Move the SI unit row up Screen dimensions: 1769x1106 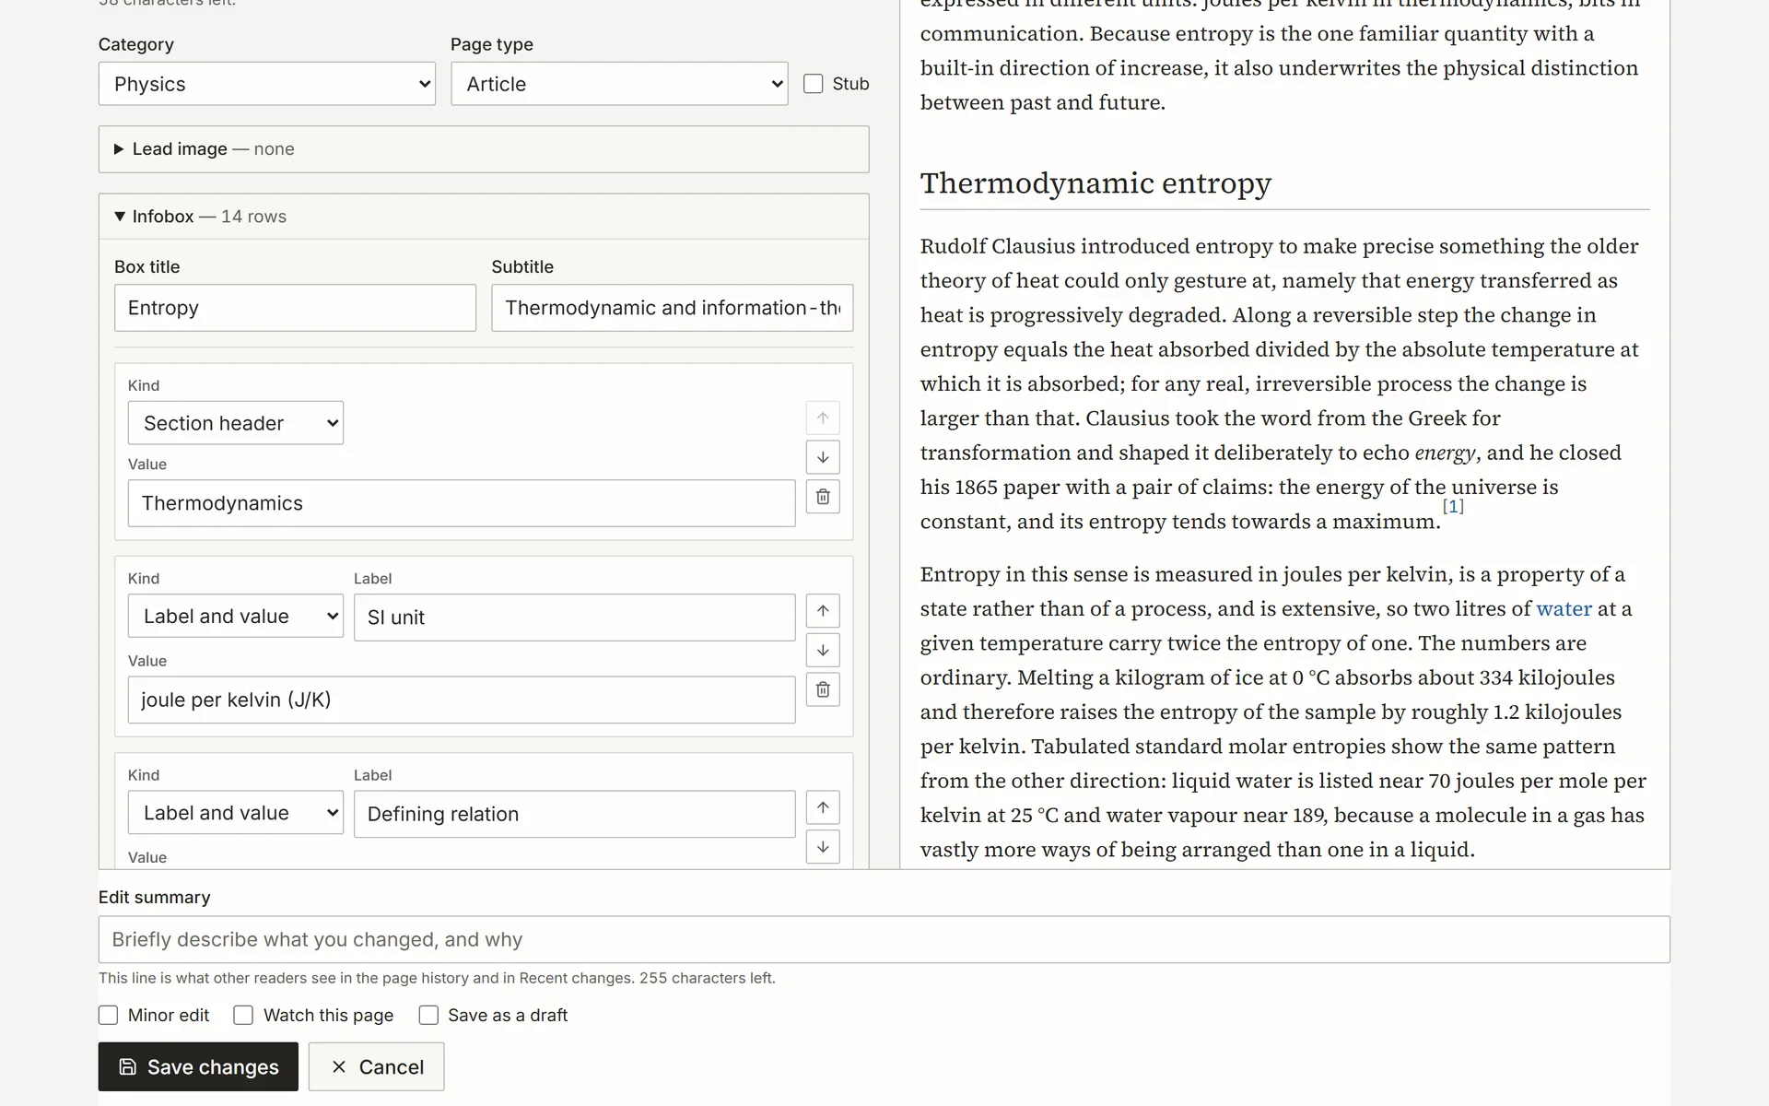click(823, 610)
